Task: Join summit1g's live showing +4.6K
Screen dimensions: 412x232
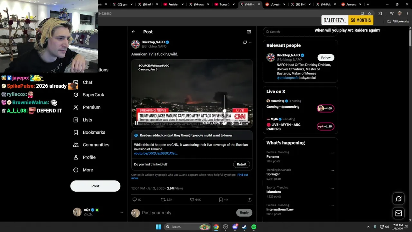Action: point(325,108)
